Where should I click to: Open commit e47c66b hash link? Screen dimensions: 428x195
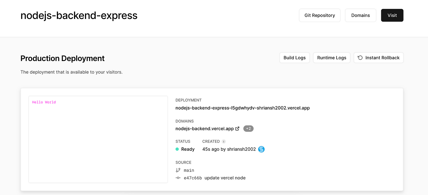coord(193,178)
